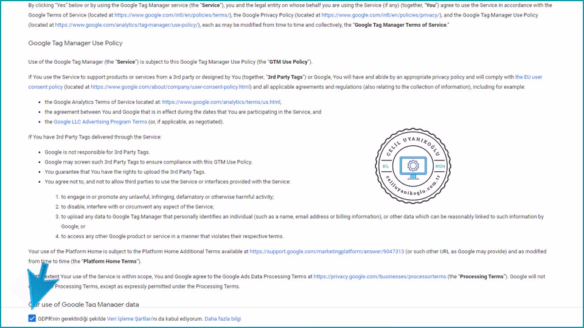Open the Google policies privacy URL link
This screenshot has width=584, height=328.
point(381,15)
